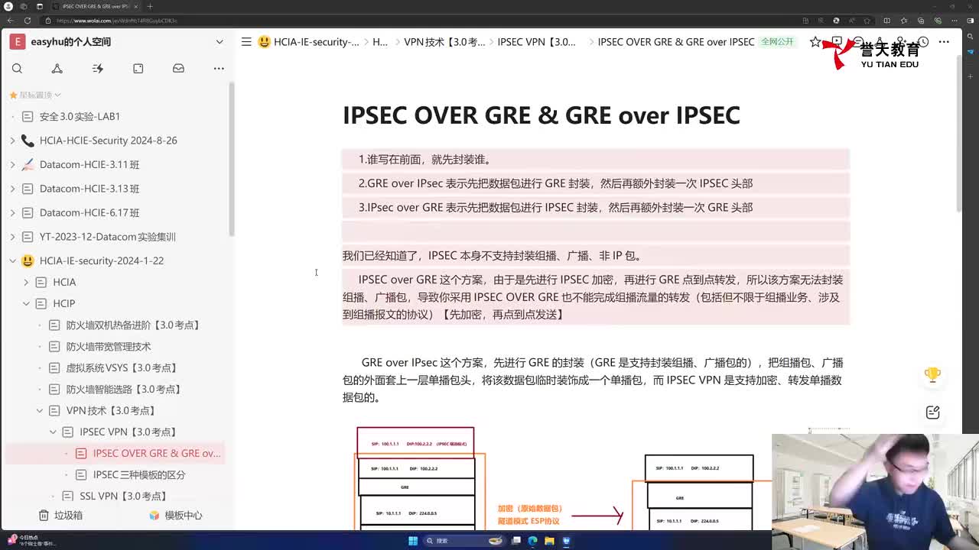Collapse the starred pages section header
Viewport: 979px width, 550px height.
[x=35, y=95]
